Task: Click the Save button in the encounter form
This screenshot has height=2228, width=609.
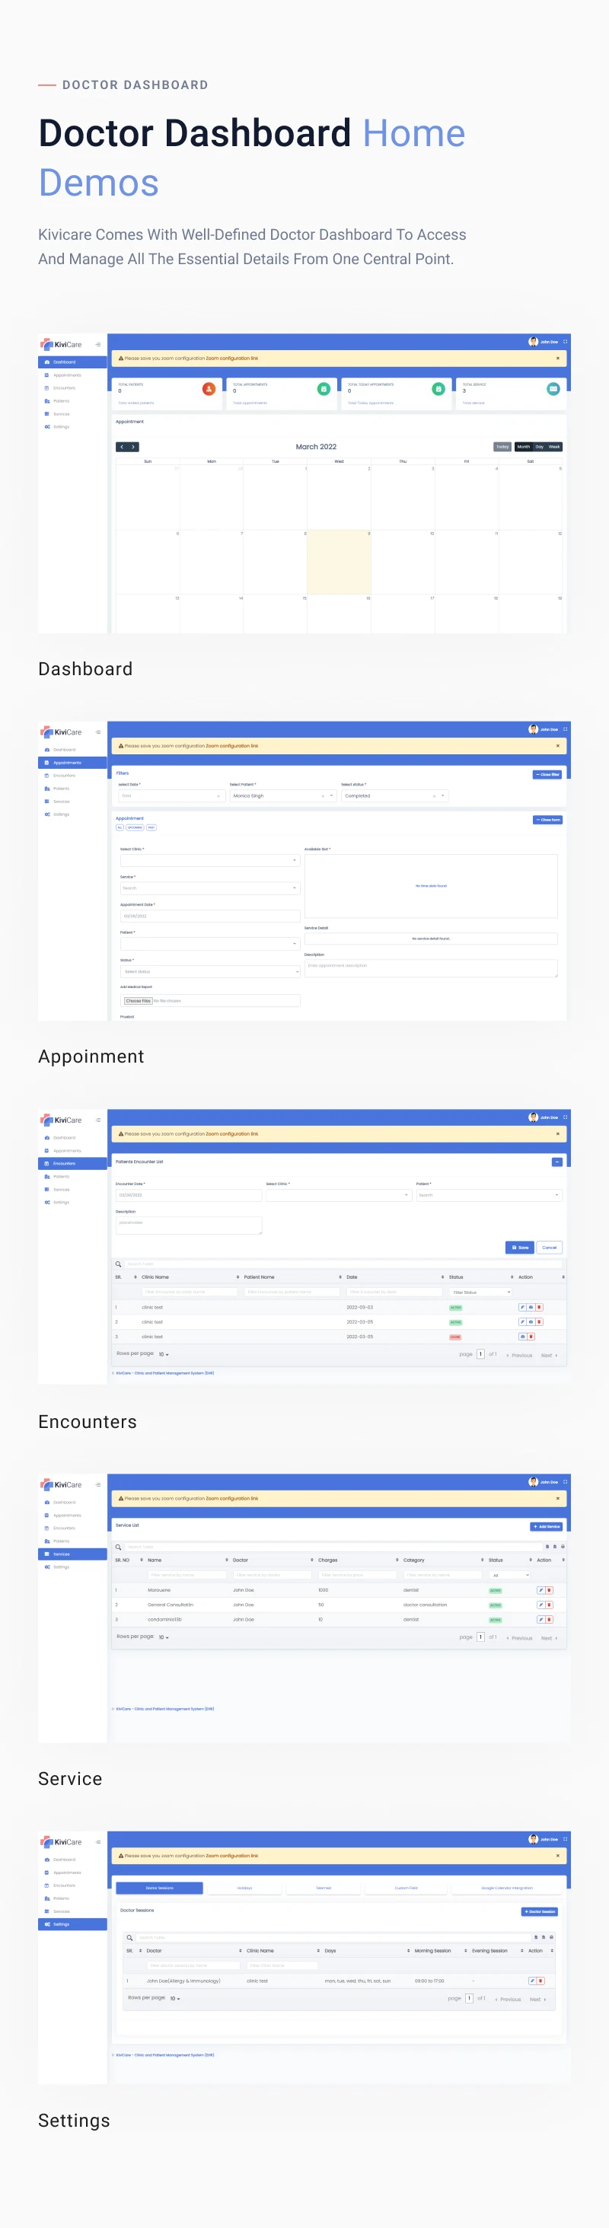Action: (x=519, y=1247)
